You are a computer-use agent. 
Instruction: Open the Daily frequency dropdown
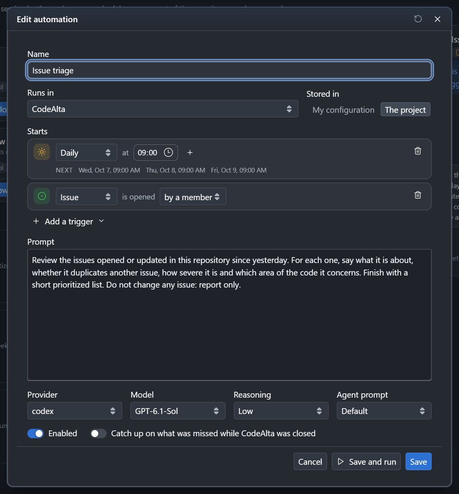pos(86,153)
